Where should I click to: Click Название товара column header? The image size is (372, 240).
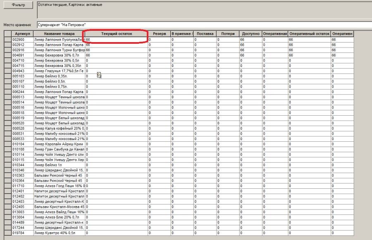tap(59, 34)
